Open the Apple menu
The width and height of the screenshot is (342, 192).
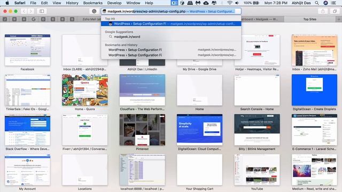[x=7, y=3]
